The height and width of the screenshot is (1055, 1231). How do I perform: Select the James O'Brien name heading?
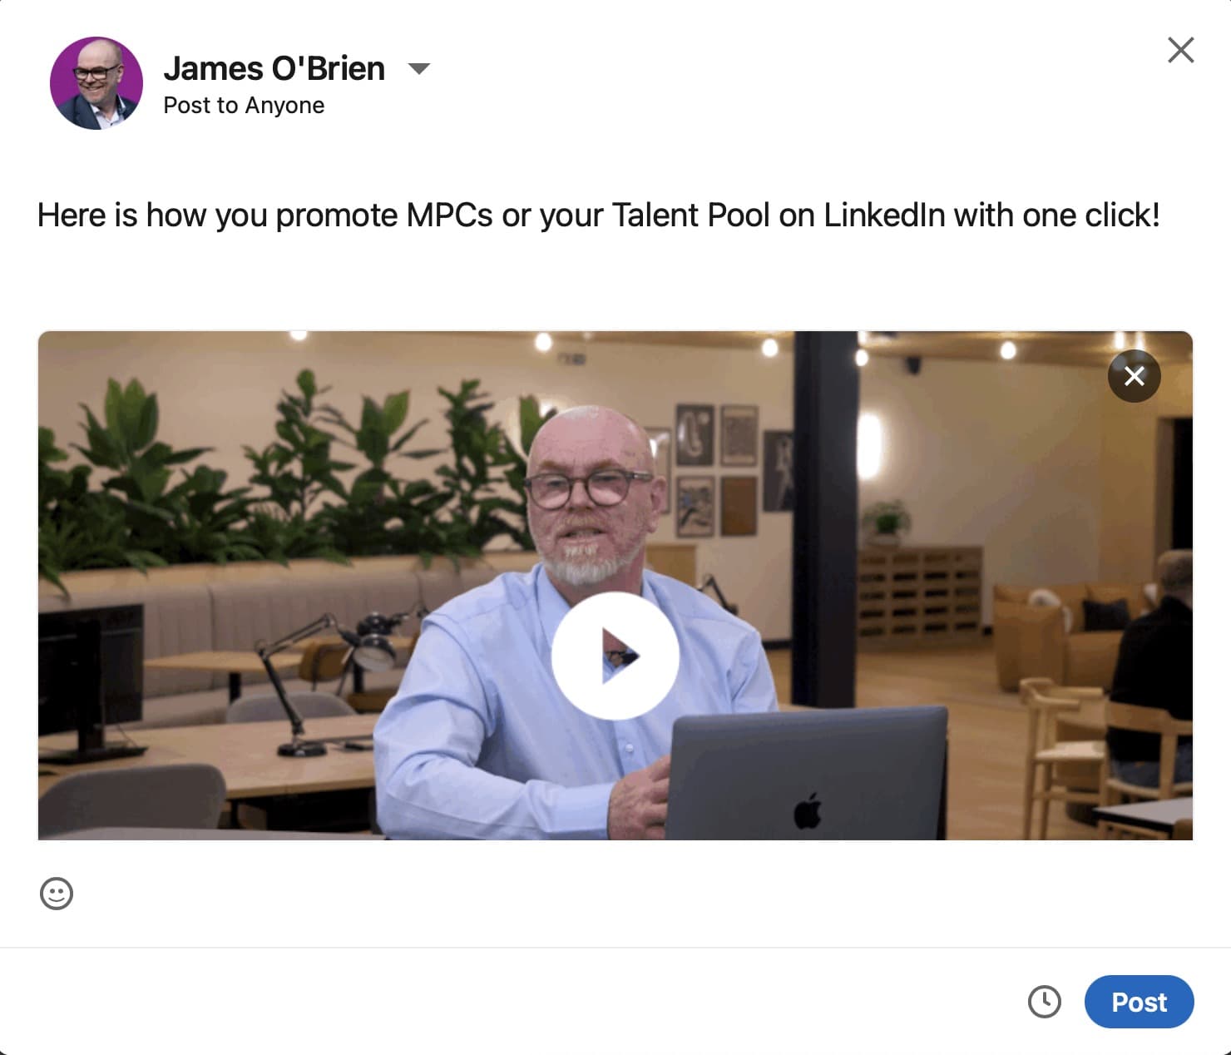coord(274,68)
